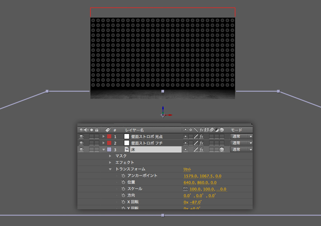Screen dimensions: 321x226
Task: Click the red label color swatch of layer 2
Action: click(x=109, y=143)
